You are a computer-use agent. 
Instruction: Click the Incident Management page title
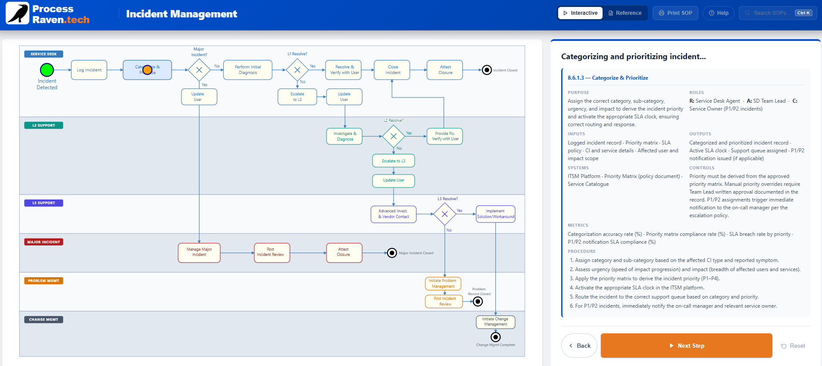click(182, 14)
